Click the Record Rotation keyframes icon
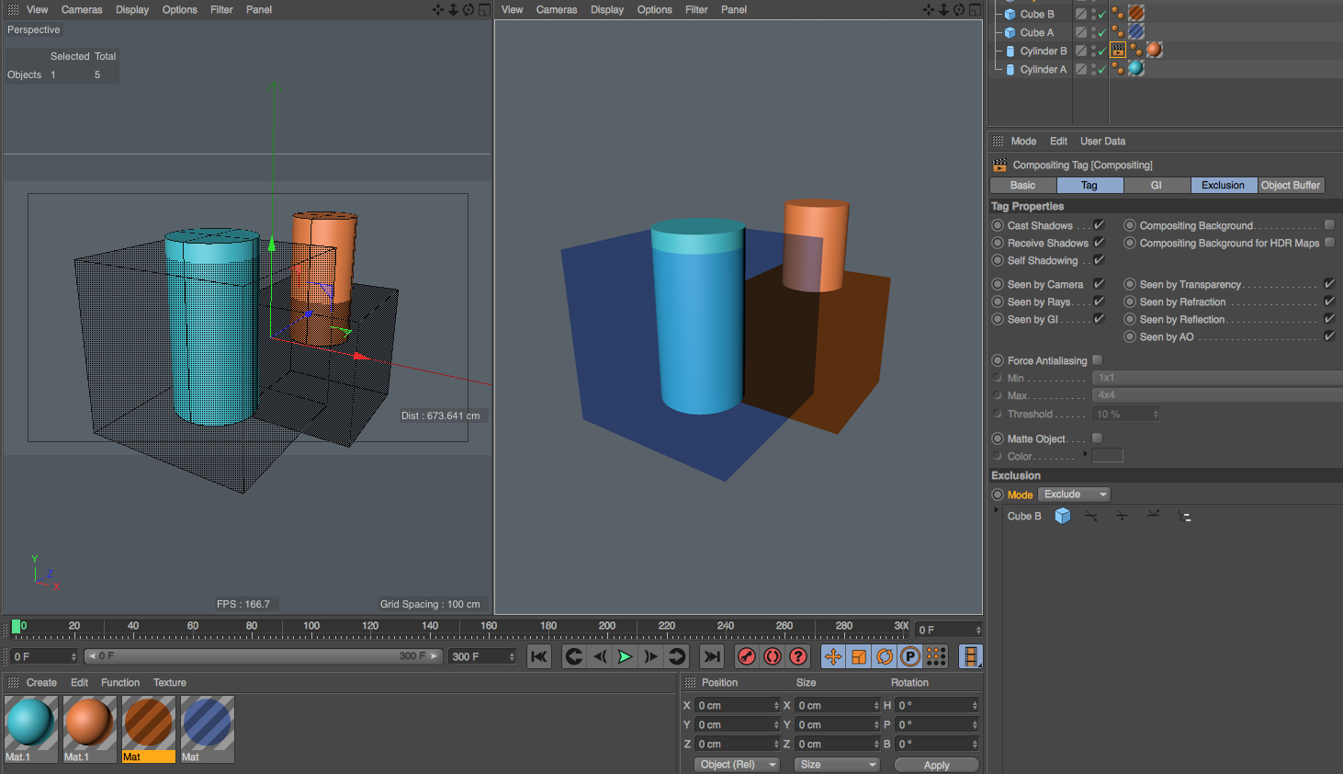This screenshot has width=1343, height=774. 884,656
